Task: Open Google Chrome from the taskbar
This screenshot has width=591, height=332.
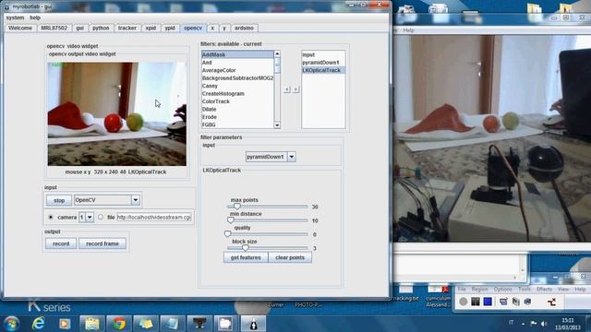Action: [119, 324]
